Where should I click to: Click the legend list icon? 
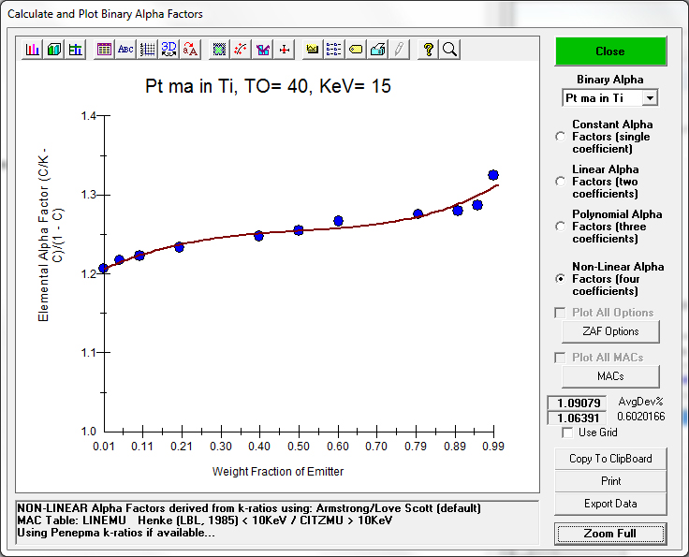coord(334,50)
